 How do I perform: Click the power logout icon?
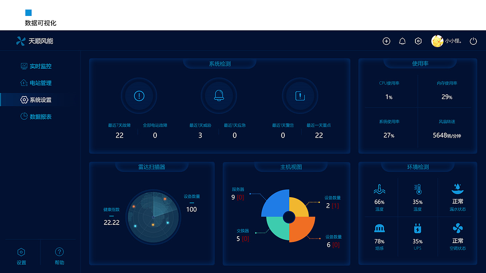pos(473,41)
